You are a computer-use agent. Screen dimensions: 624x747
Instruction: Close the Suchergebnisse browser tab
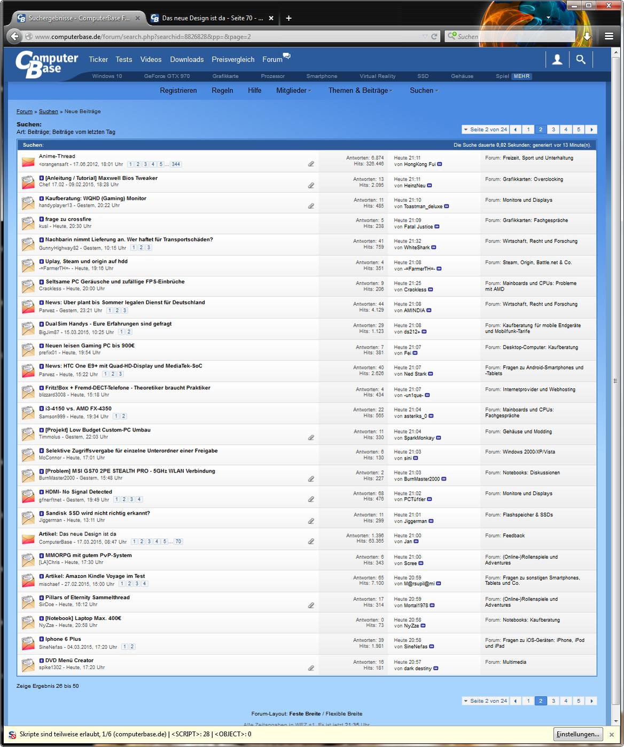pyautogui.click(x=137, y=18)
